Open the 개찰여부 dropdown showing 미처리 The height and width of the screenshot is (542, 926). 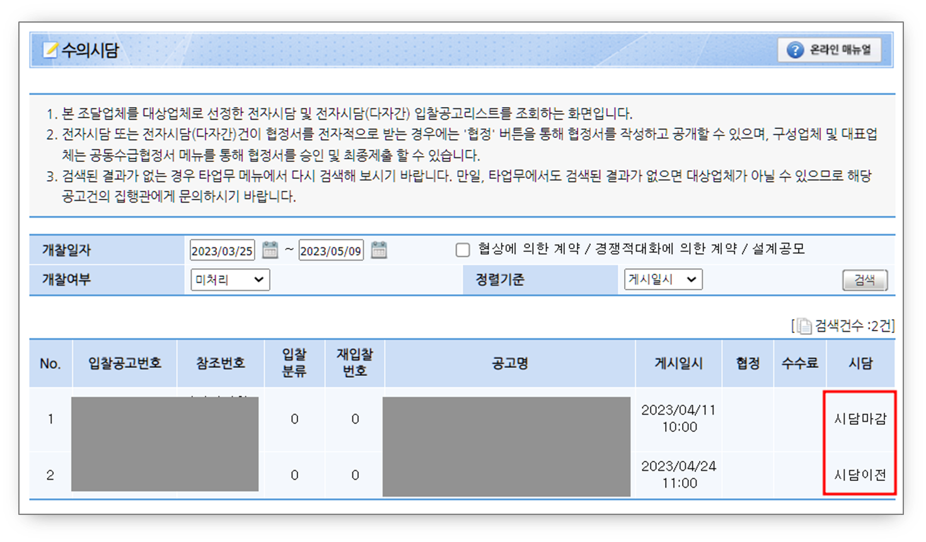229,279
